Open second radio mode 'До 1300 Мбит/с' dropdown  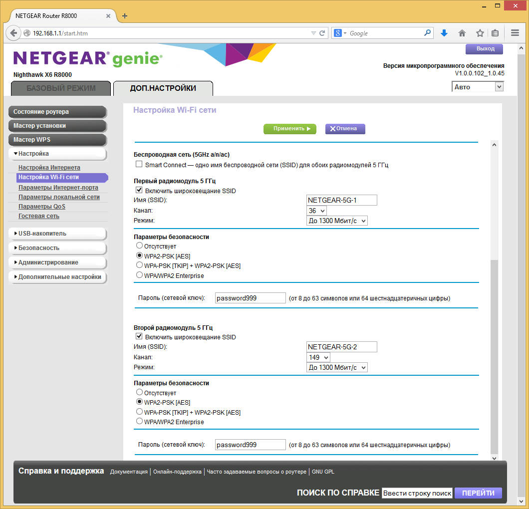tap(337, 368)
